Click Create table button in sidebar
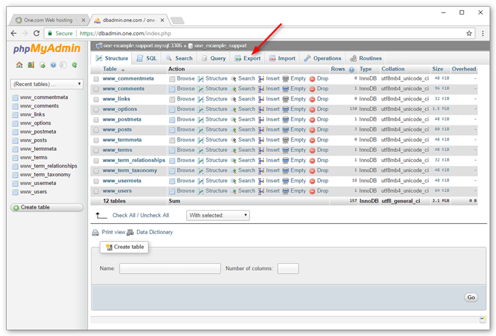 click(47, 208)
